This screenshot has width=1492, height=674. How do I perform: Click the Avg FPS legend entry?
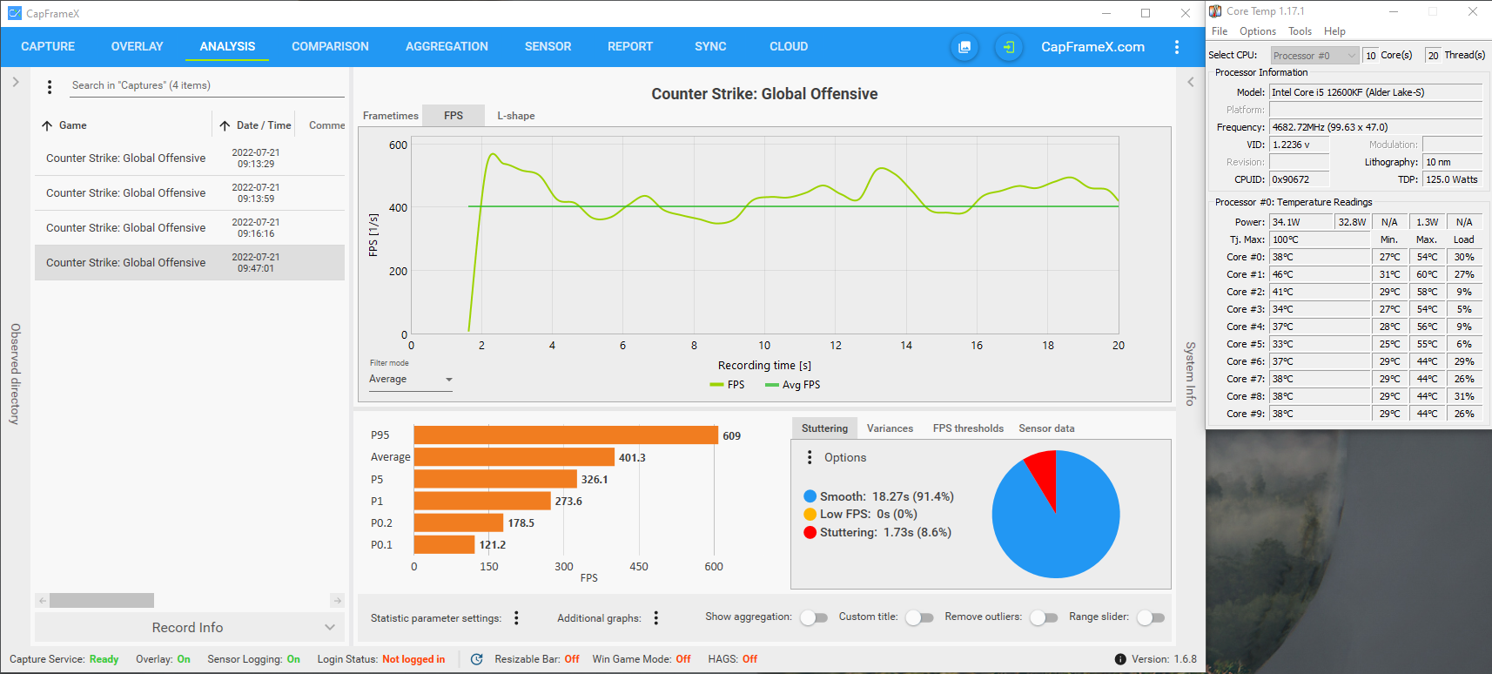[792, 385]
